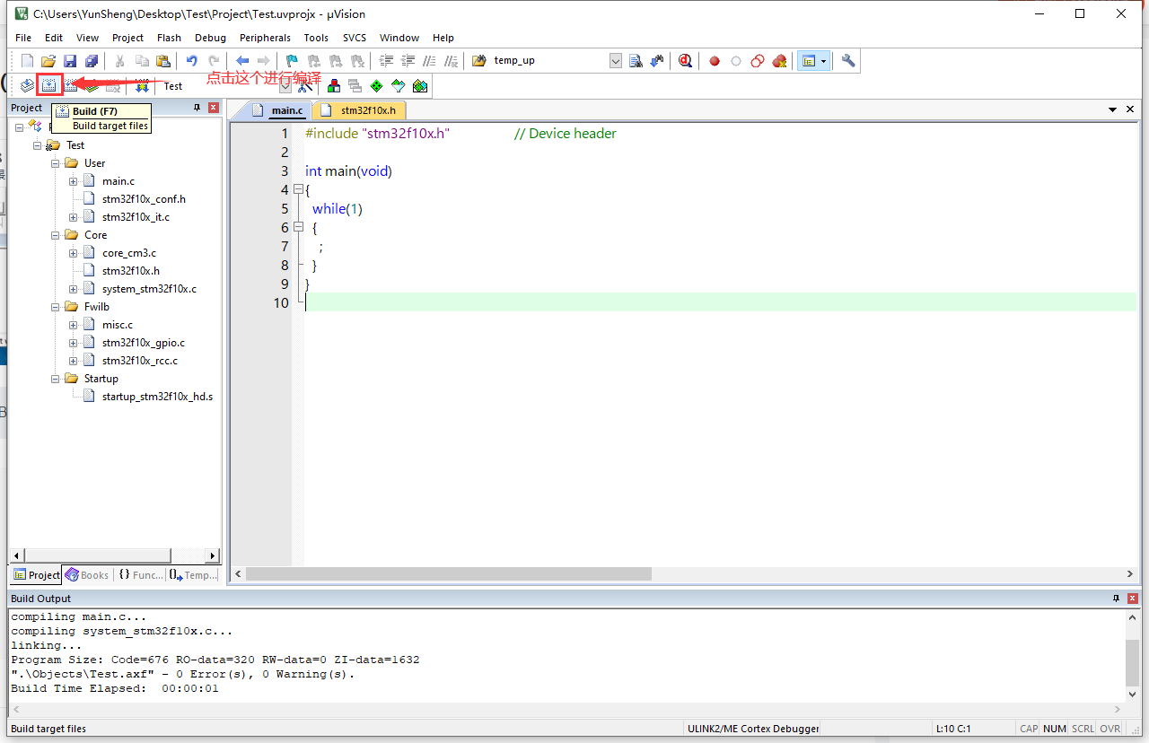
Task: Open Configuration with the wrench icon
Action: [x=848, y=61]
